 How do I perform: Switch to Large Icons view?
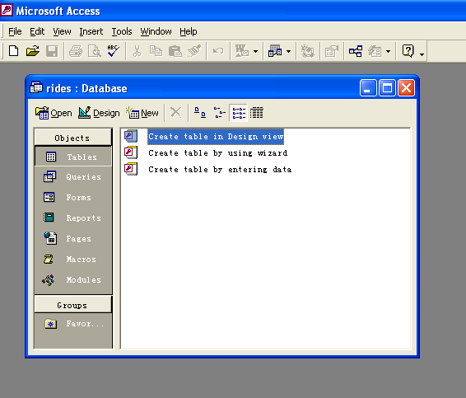tap(200, 113)
